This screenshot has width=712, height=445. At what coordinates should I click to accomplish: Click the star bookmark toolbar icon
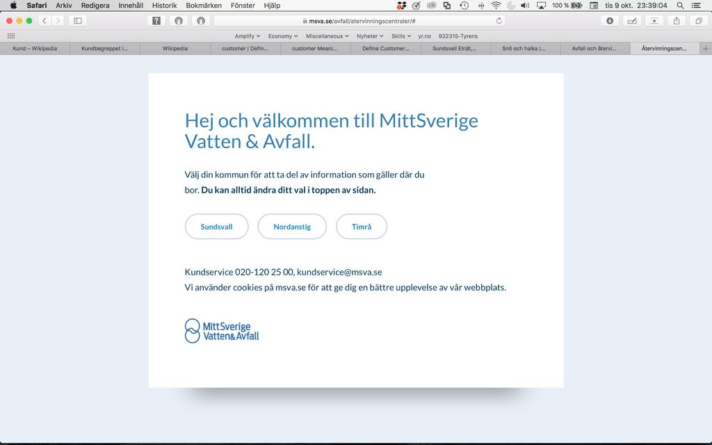coord(654,21)
